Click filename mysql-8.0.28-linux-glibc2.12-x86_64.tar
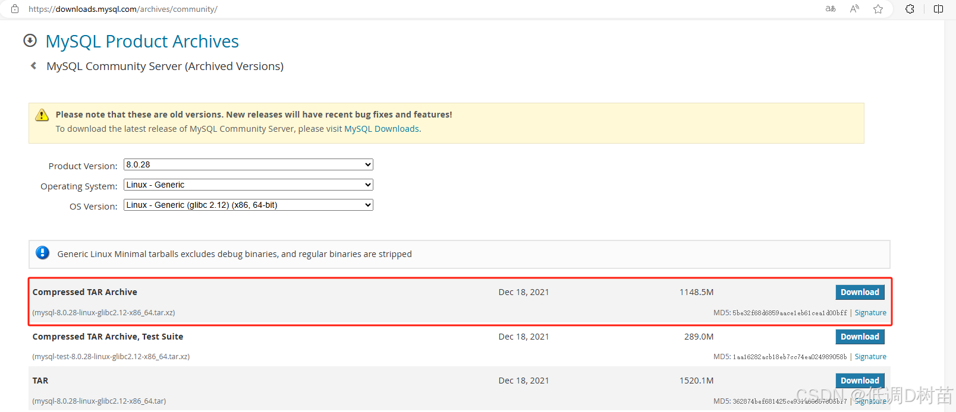 point(99,401)
